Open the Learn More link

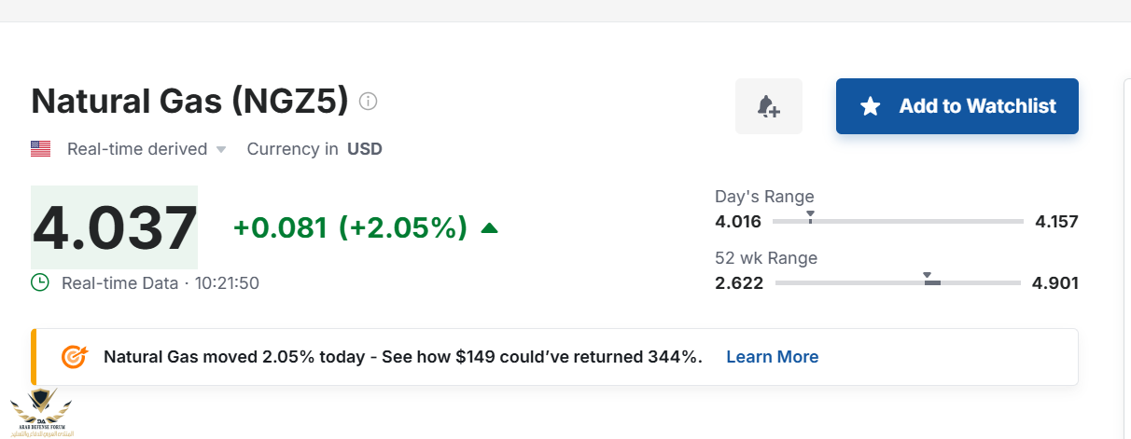click(772, 357)
